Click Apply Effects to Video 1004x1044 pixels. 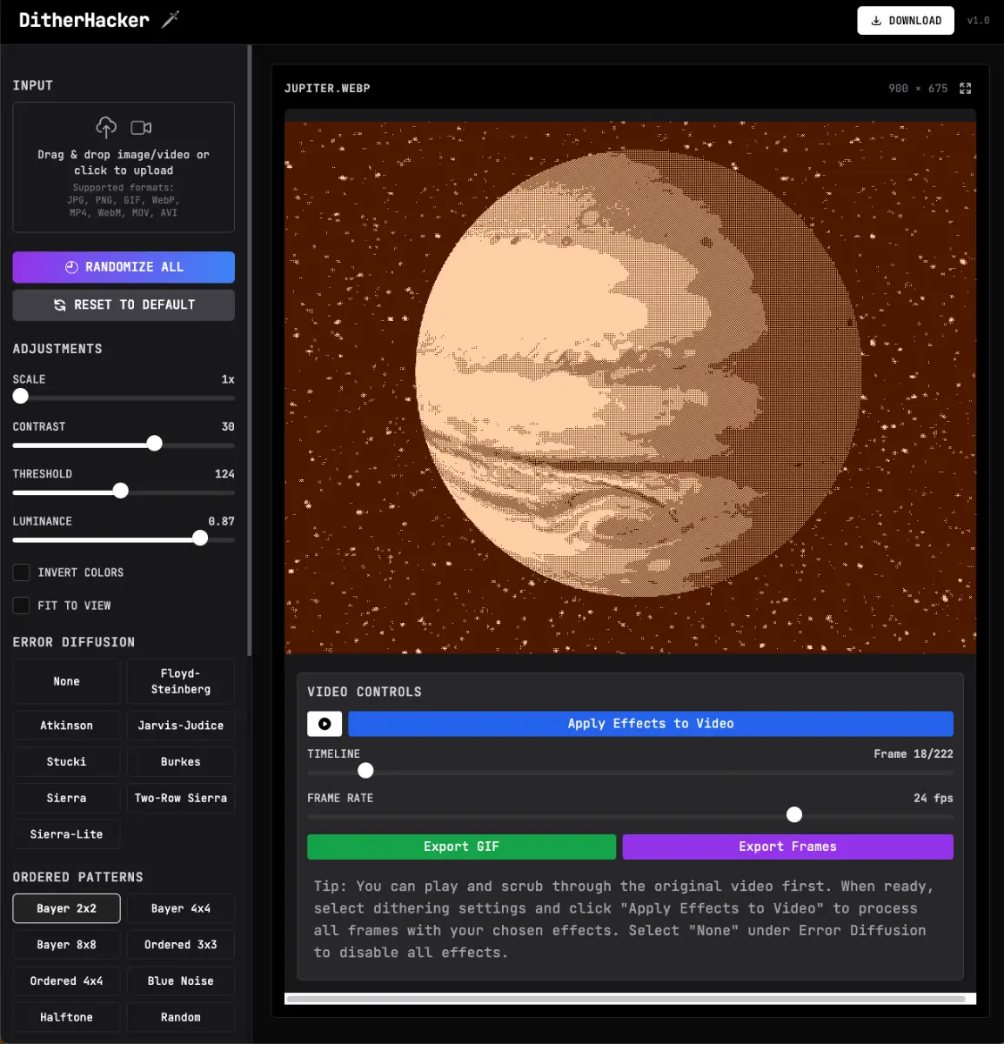coord(650,723)
